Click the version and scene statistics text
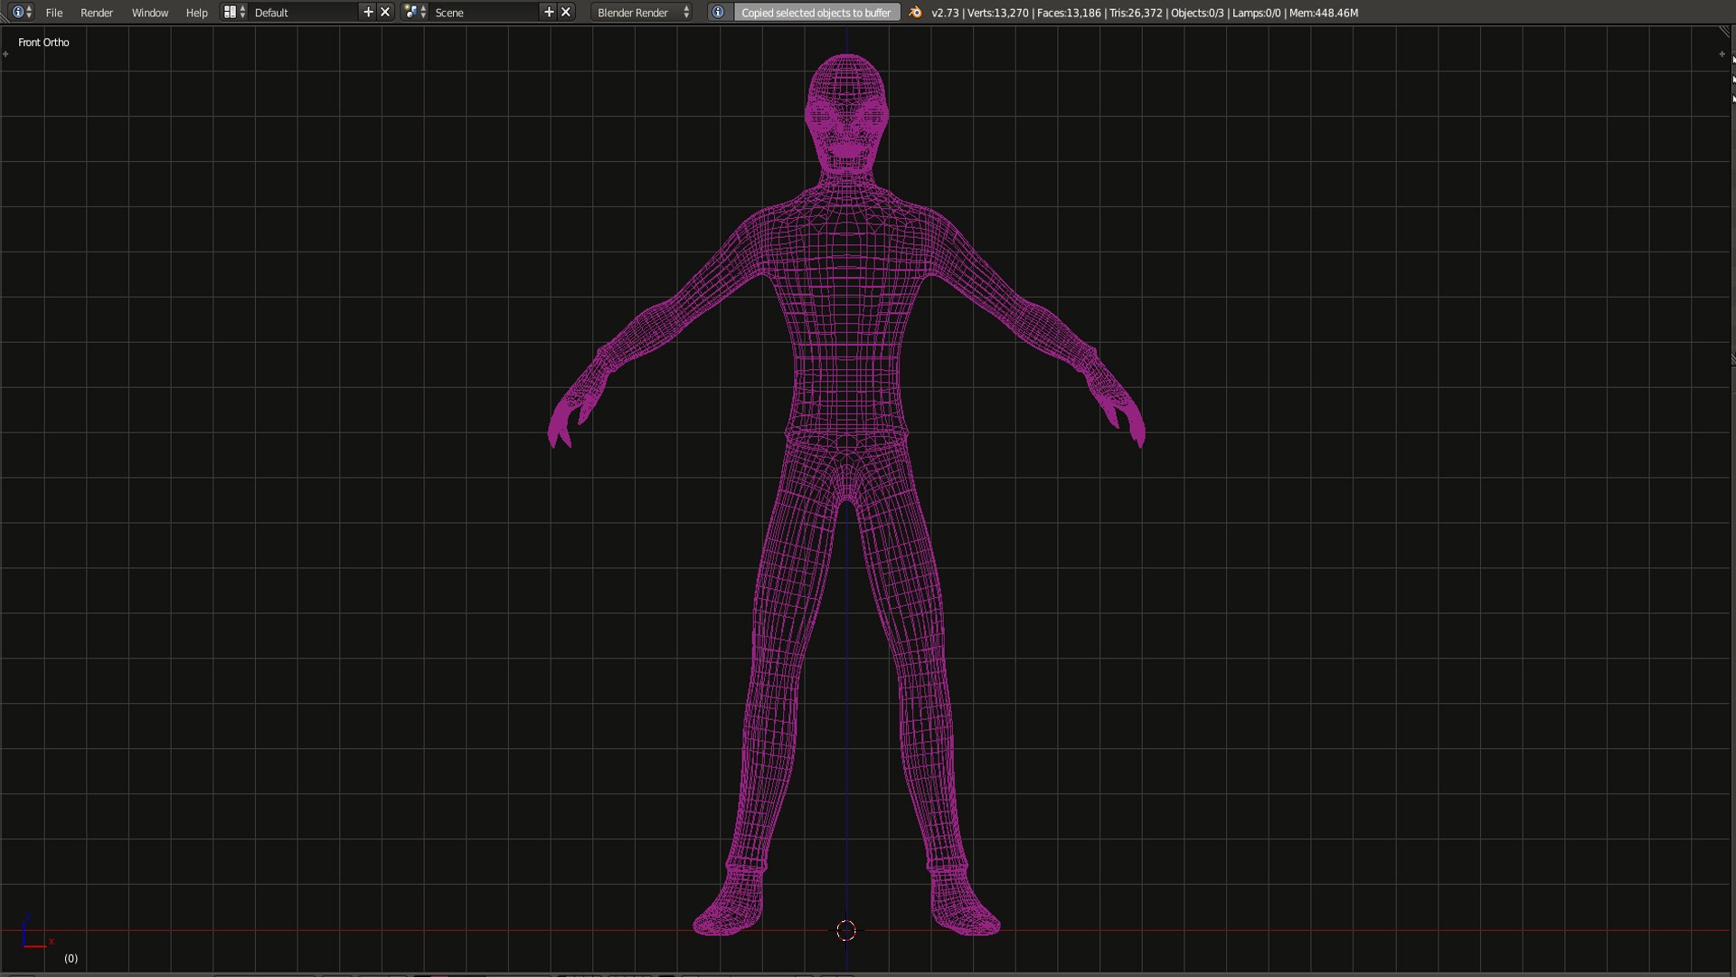Screen dimensions: 1736x977 [x=1145, y=13]
